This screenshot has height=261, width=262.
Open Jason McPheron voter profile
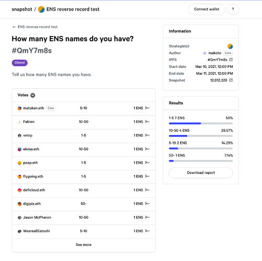[x=37, y=218]
